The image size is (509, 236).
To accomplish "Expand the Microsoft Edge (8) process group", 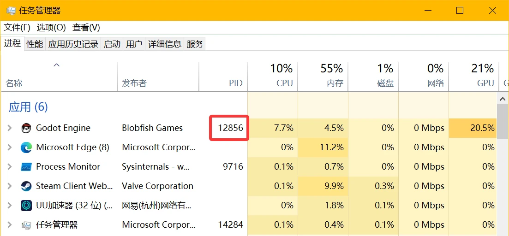I will [10, 147].
